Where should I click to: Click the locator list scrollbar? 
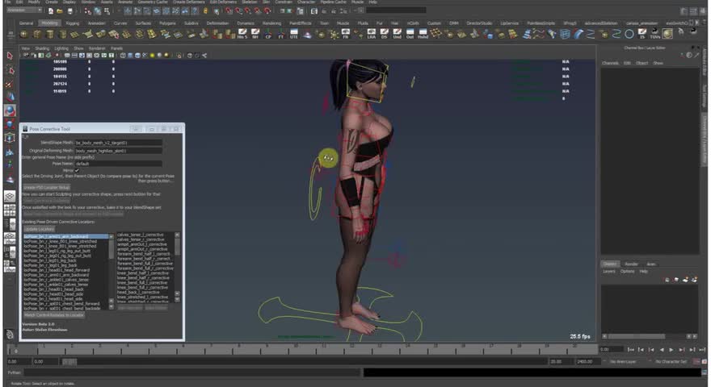[111, 272]
